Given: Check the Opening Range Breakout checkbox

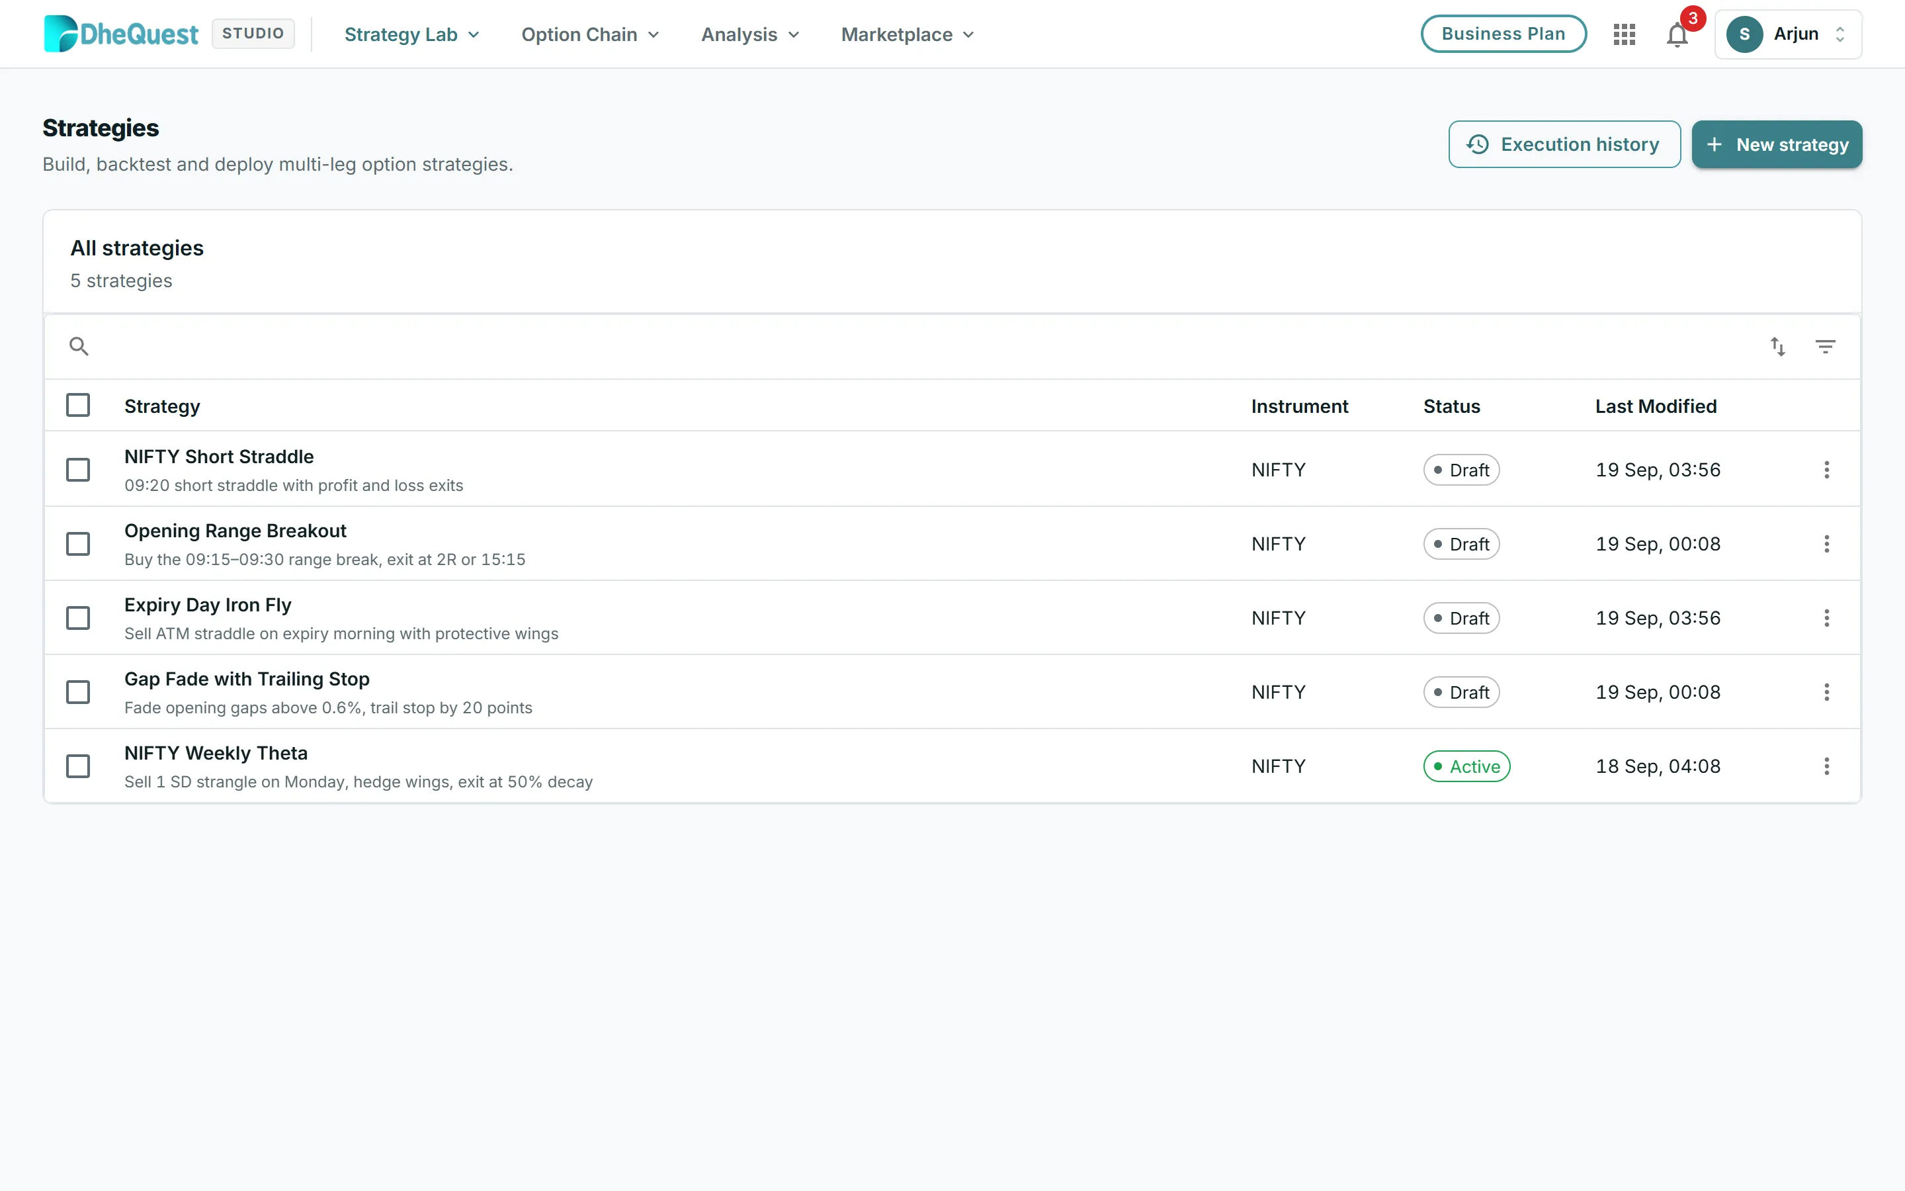Looking at the screenshot, I should [78, 543].
